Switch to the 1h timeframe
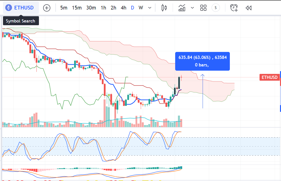The image size is (281, 181). click(x=103, y=8)
